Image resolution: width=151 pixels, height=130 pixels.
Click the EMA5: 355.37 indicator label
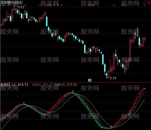(x=42, y=85)
